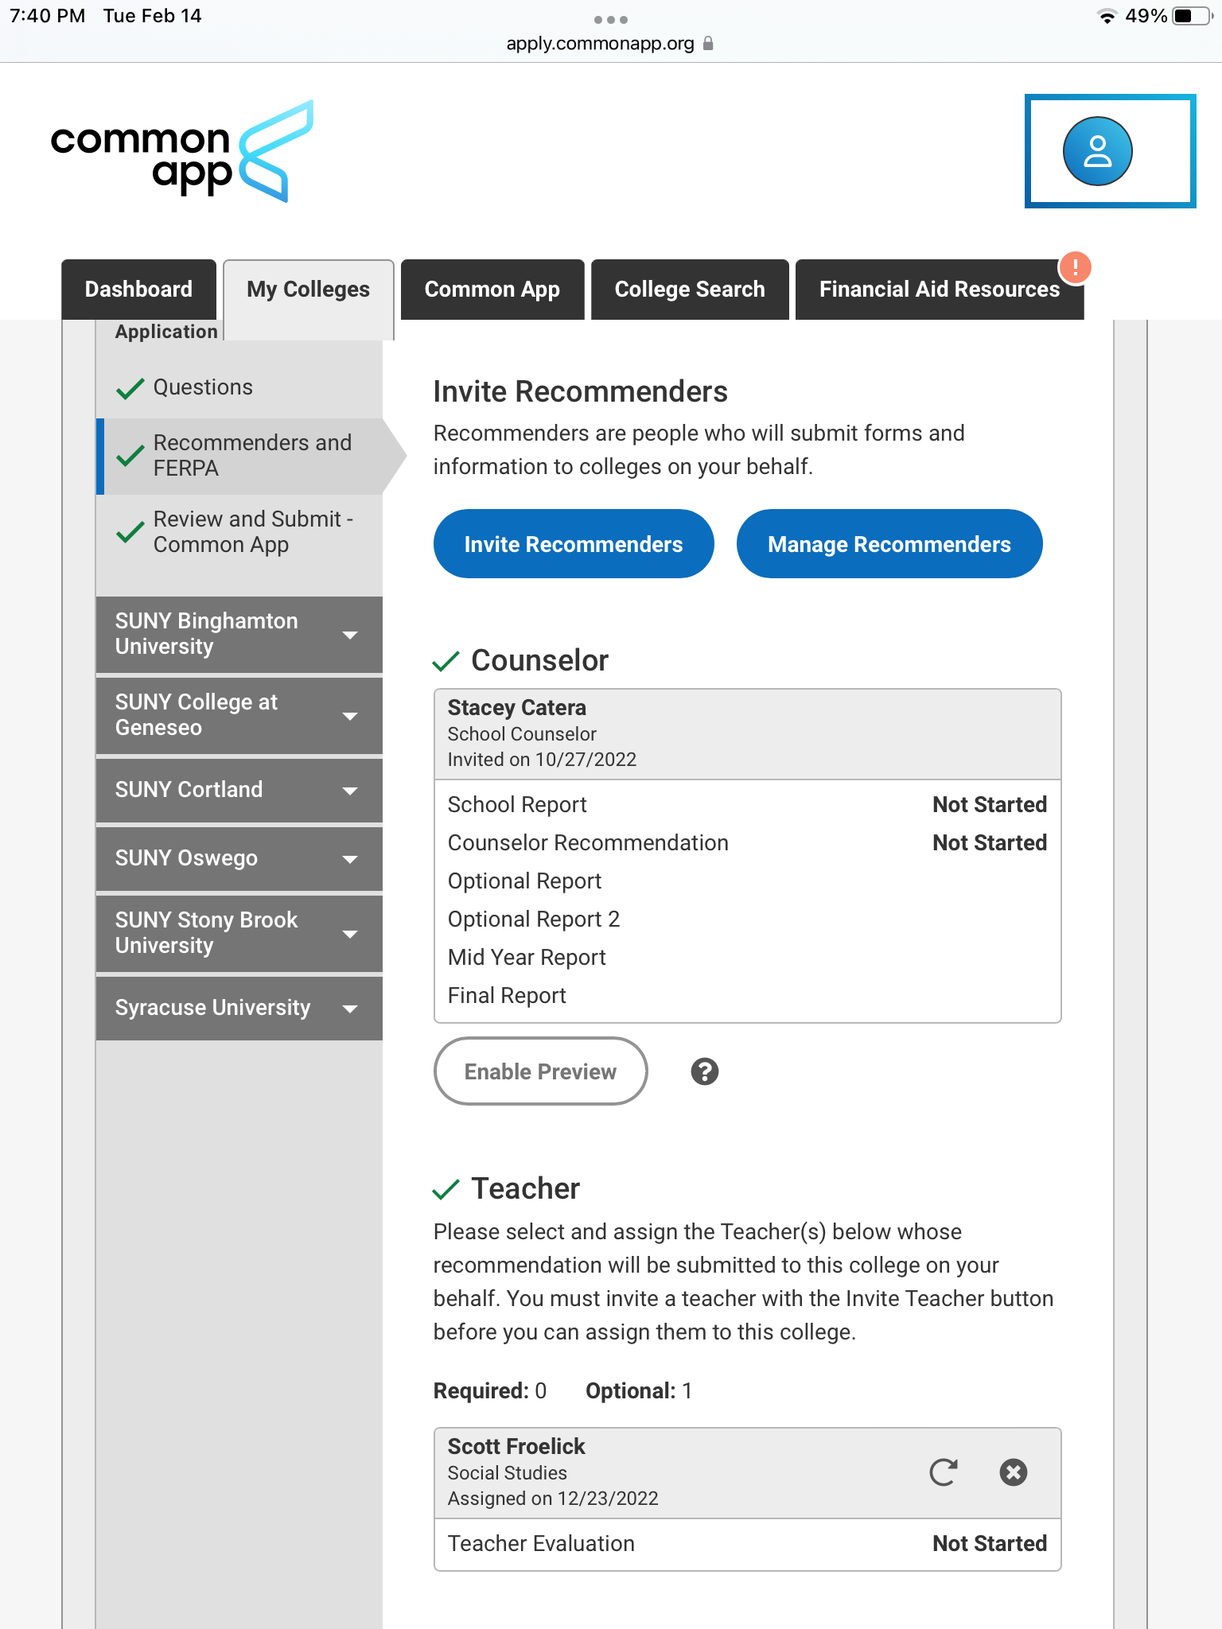Expand SUNY College at Geneseo
The height and width of the screenshot is (1629, 1222).
(x=239, y=715)
